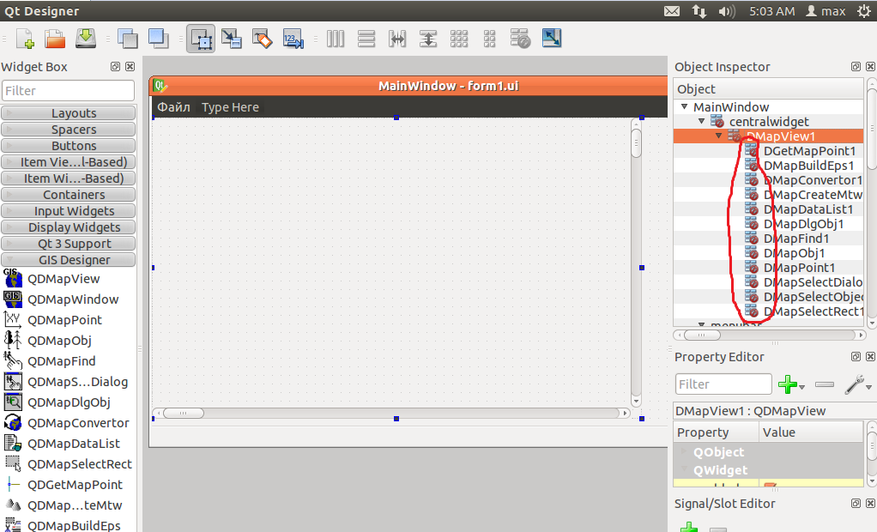
Task: Select the QDMapWindow widget icon
Action: [12, 299]
